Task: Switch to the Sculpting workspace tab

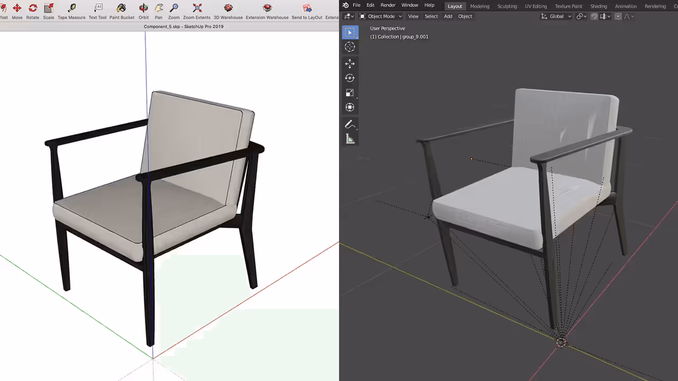Action: pos(507,6)
